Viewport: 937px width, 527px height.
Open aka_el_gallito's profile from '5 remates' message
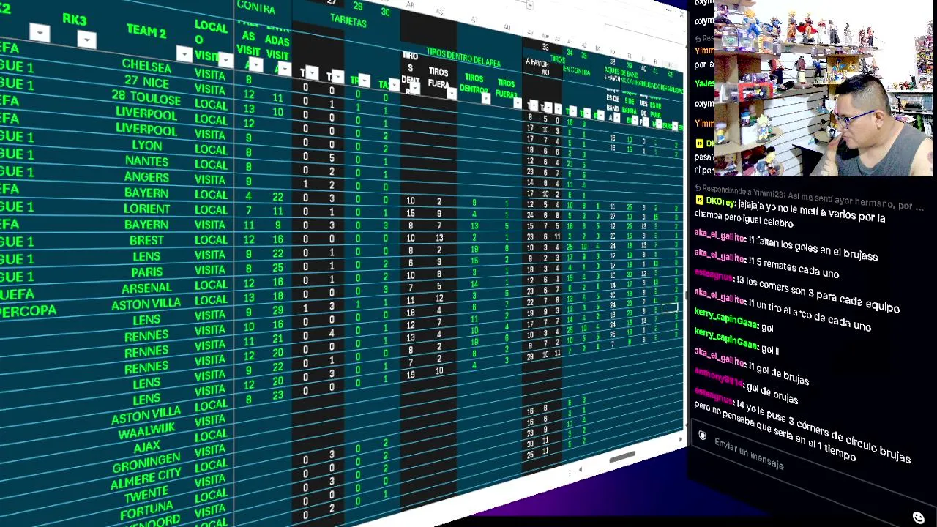(720, 255)
